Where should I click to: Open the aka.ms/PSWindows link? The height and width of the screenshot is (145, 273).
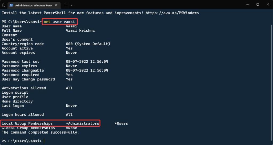pos(172,13)
